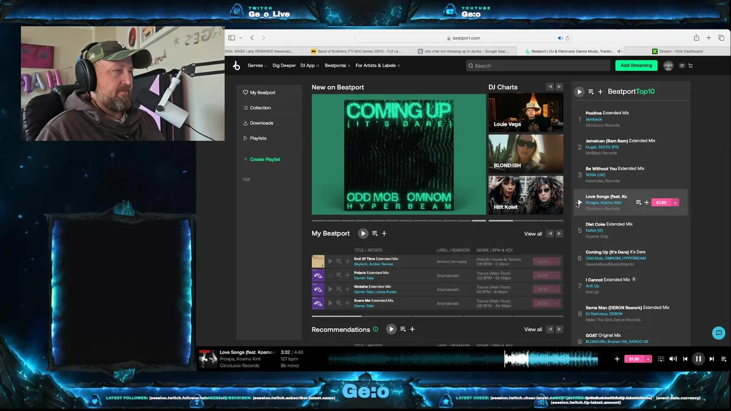Open the player queue list icon
Screen dimensions: 731x411
pyautogui.click(x=724, y=359)
